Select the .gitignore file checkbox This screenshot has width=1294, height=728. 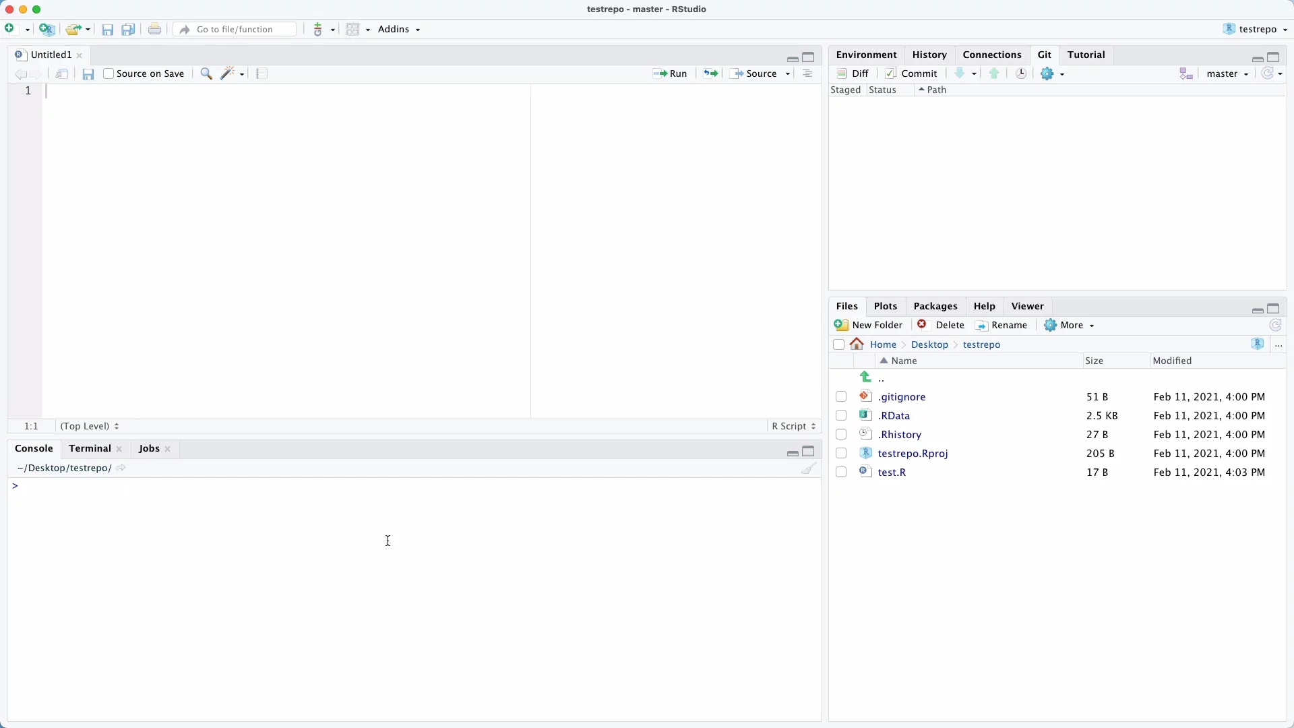tap(841, 397)
